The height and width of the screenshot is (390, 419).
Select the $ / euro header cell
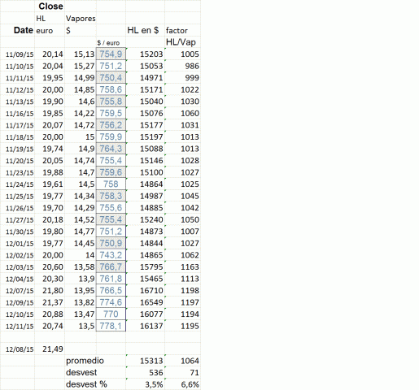[108, 43]
